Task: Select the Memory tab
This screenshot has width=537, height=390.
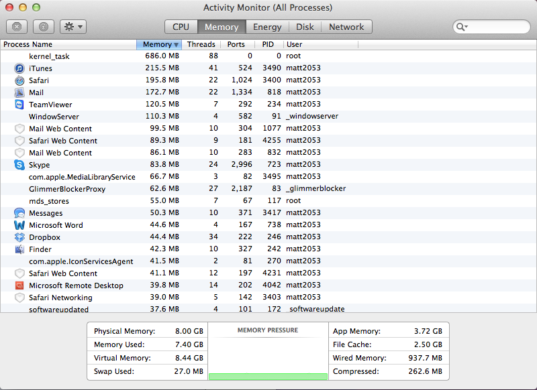Action: tap(222, 27)
